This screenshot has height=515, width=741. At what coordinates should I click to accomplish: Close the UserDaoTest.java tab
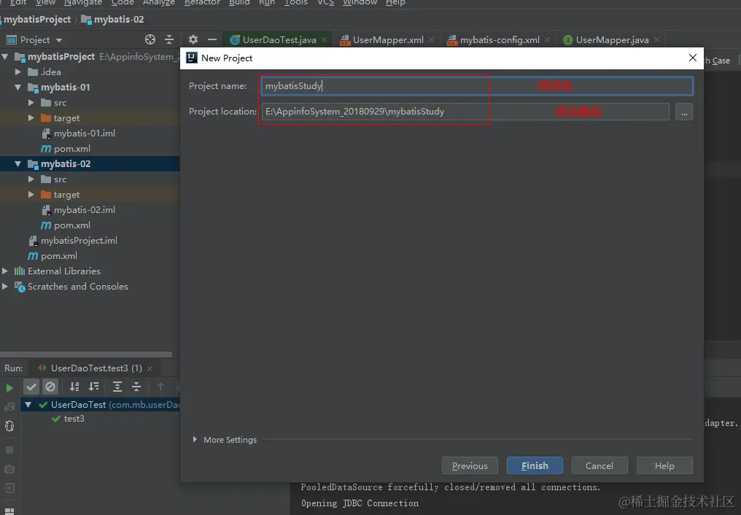(x=324, y=40)
